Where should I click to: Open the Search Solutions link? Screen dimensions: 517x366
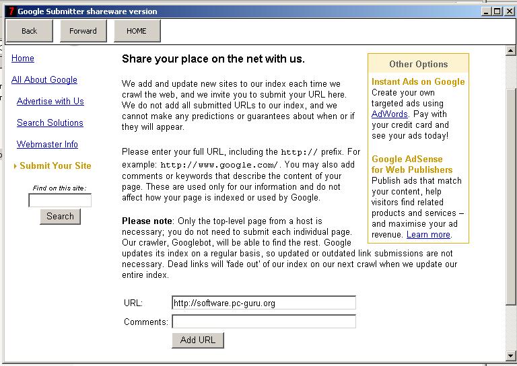(50, 122)
